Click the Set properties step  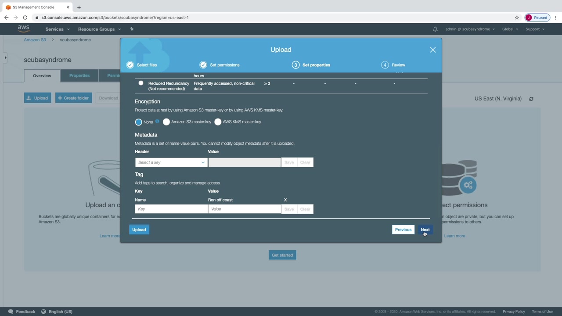point(311,65)
